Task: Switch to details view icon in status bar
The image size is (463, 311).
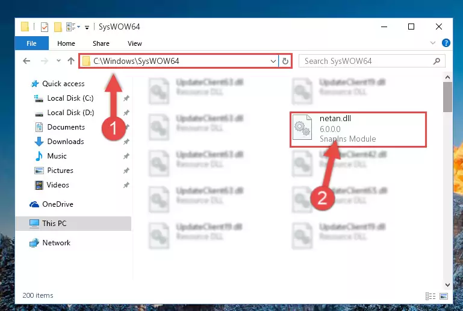Action: point(430,296)
